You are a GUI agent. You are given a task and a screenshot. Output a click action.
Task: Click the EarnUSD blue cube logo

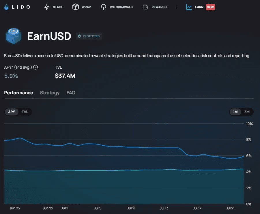14,36
